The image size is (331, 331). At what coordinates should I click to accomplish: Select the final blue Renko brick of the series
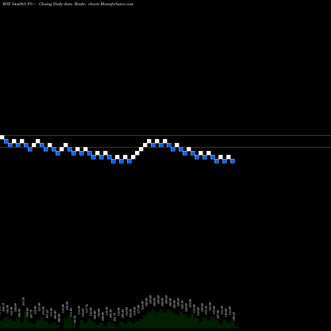point(232,161)
